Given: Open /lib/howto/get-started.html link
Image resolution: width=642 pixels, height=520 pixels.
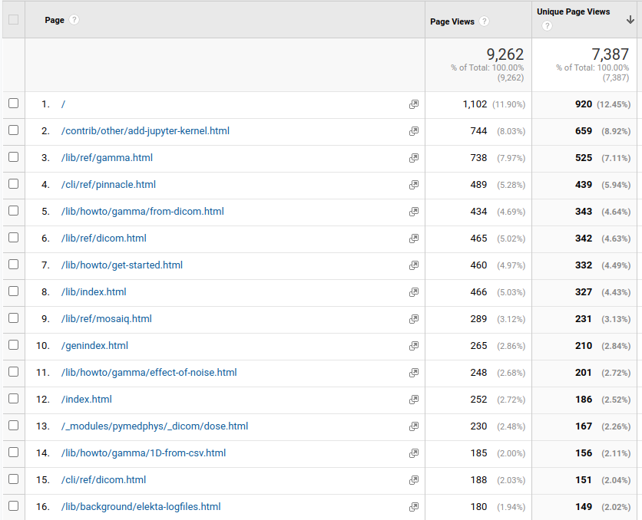Looking at the screenshot, I should pos(122,265).
